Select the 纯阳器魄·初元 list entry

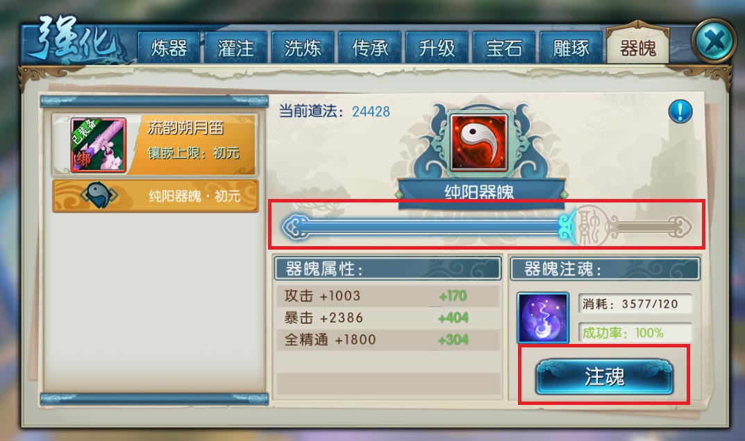pyautogui.click(x=156, y=195)
